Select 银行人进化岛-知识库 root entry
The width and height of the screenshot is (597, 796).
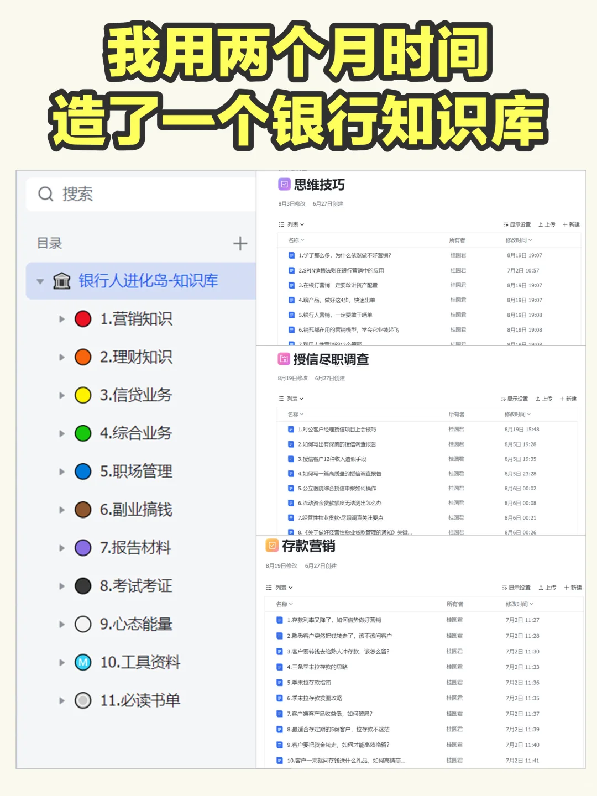pos(141,281)
